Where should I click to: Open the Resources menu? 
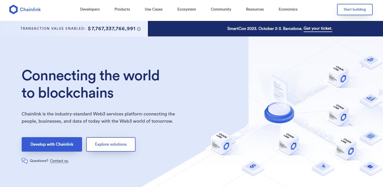click(255, 9)
